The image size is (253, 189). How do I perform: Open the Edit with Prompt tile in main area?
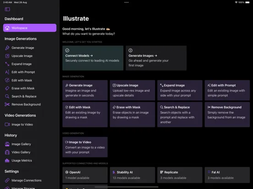(x=227, y=90)
